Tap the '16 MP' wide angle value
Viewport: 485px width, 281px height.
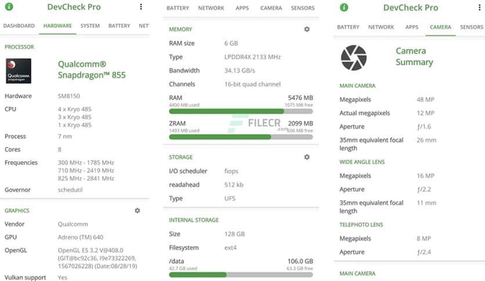coord(425,176)
